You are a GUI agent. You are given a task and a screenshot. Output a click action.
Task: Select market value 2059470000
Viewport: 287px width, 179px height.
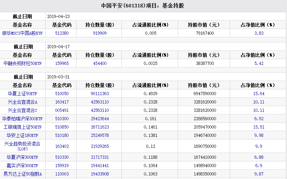click(x=205, y=127)
